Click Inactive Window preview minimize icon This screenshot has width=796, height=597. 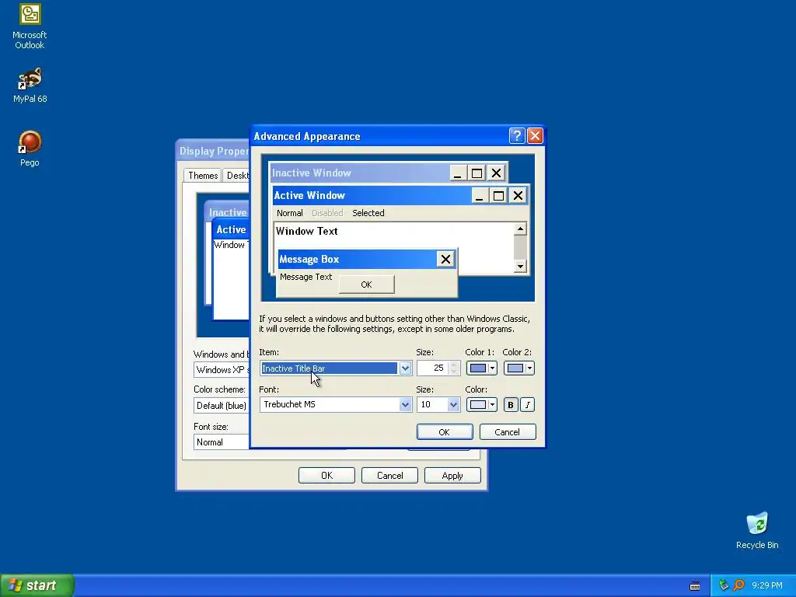[x=457, y=173]
